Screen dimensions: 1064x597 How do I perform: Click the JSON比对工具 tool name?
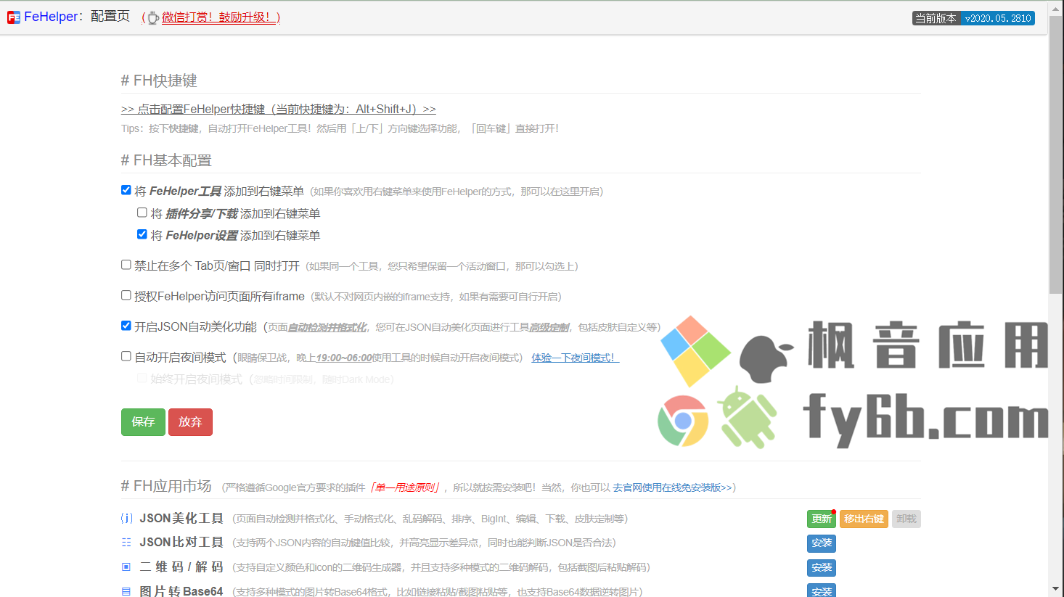(181, 542)
